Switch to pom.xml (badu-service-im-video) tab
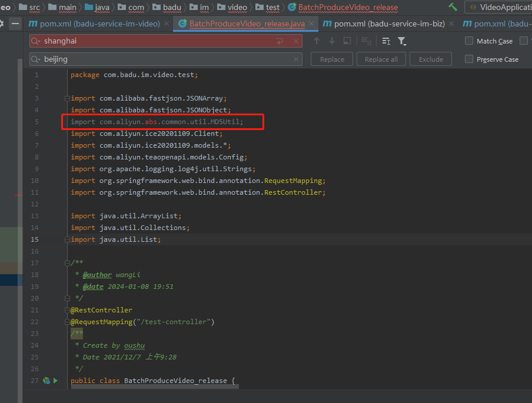Screen dimensions: 532x403 coord(94,24)
